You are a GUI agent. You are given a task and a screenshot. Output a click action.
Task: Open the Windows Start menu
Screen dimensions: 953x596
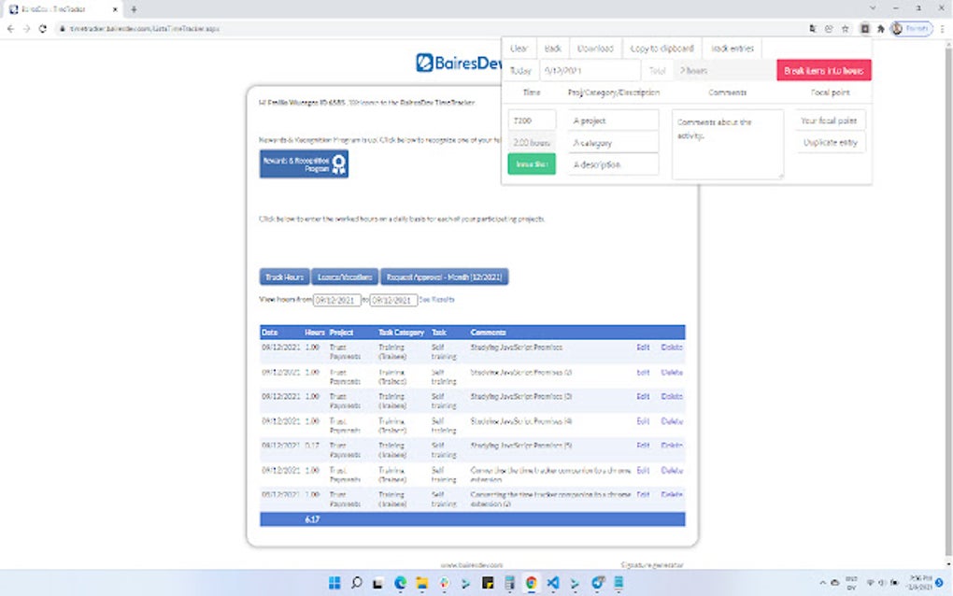tap(334, 582)
